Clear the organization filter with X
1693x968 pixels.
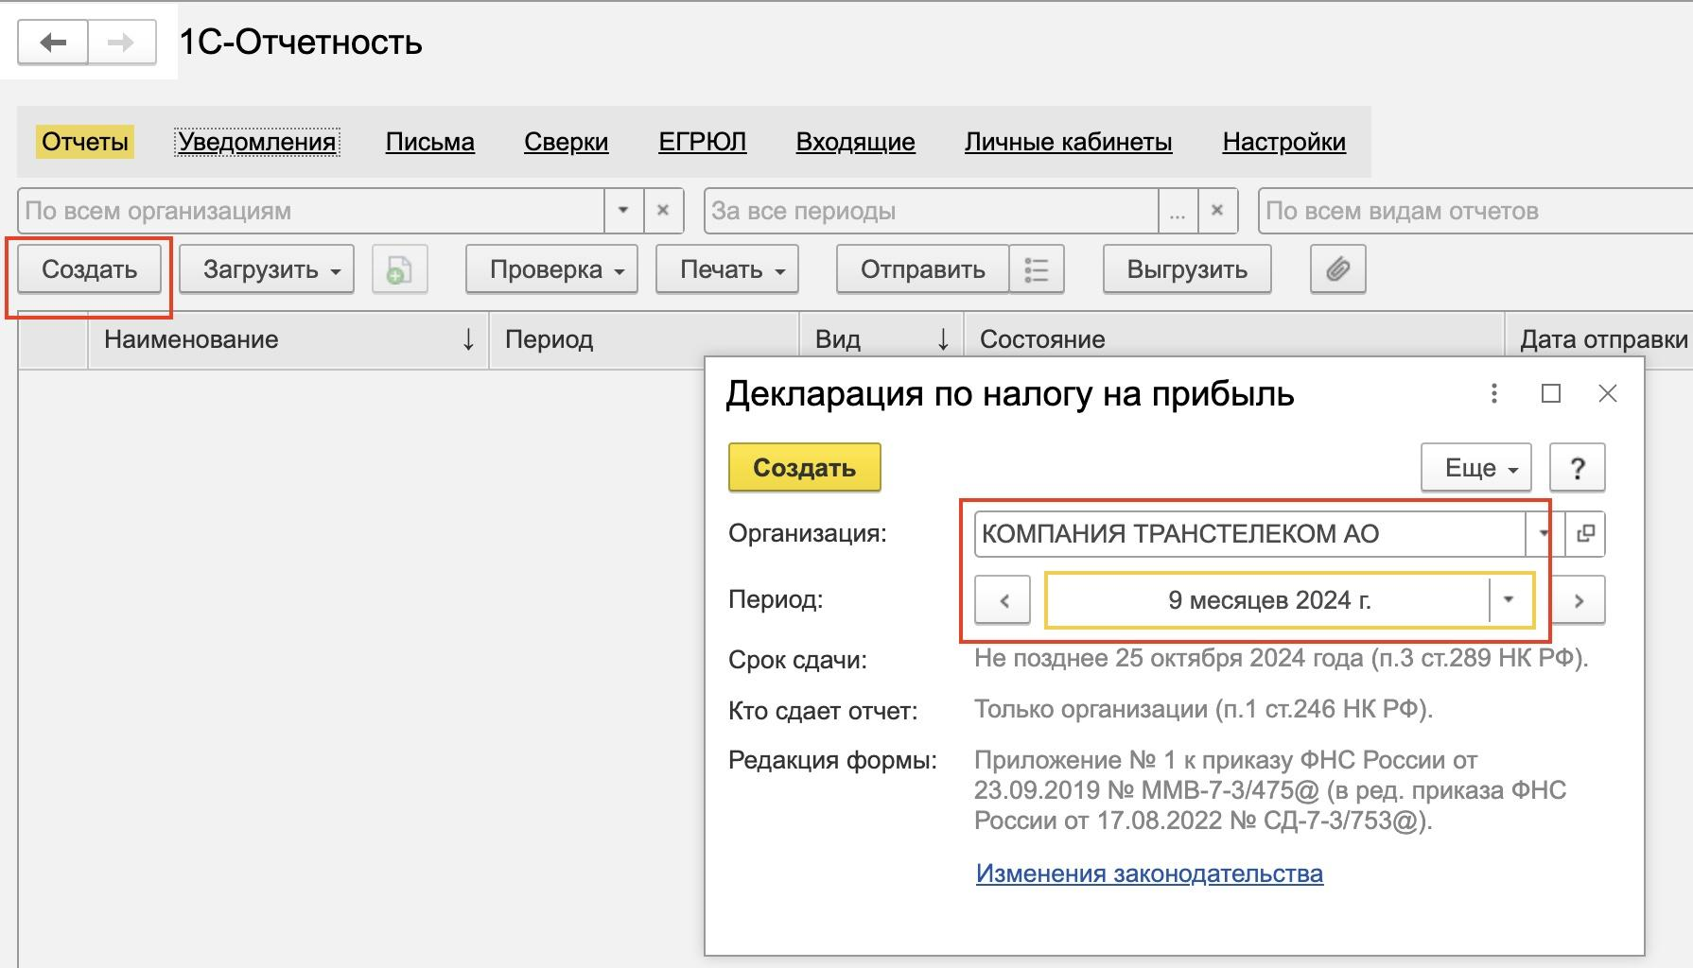coord(663,211)
